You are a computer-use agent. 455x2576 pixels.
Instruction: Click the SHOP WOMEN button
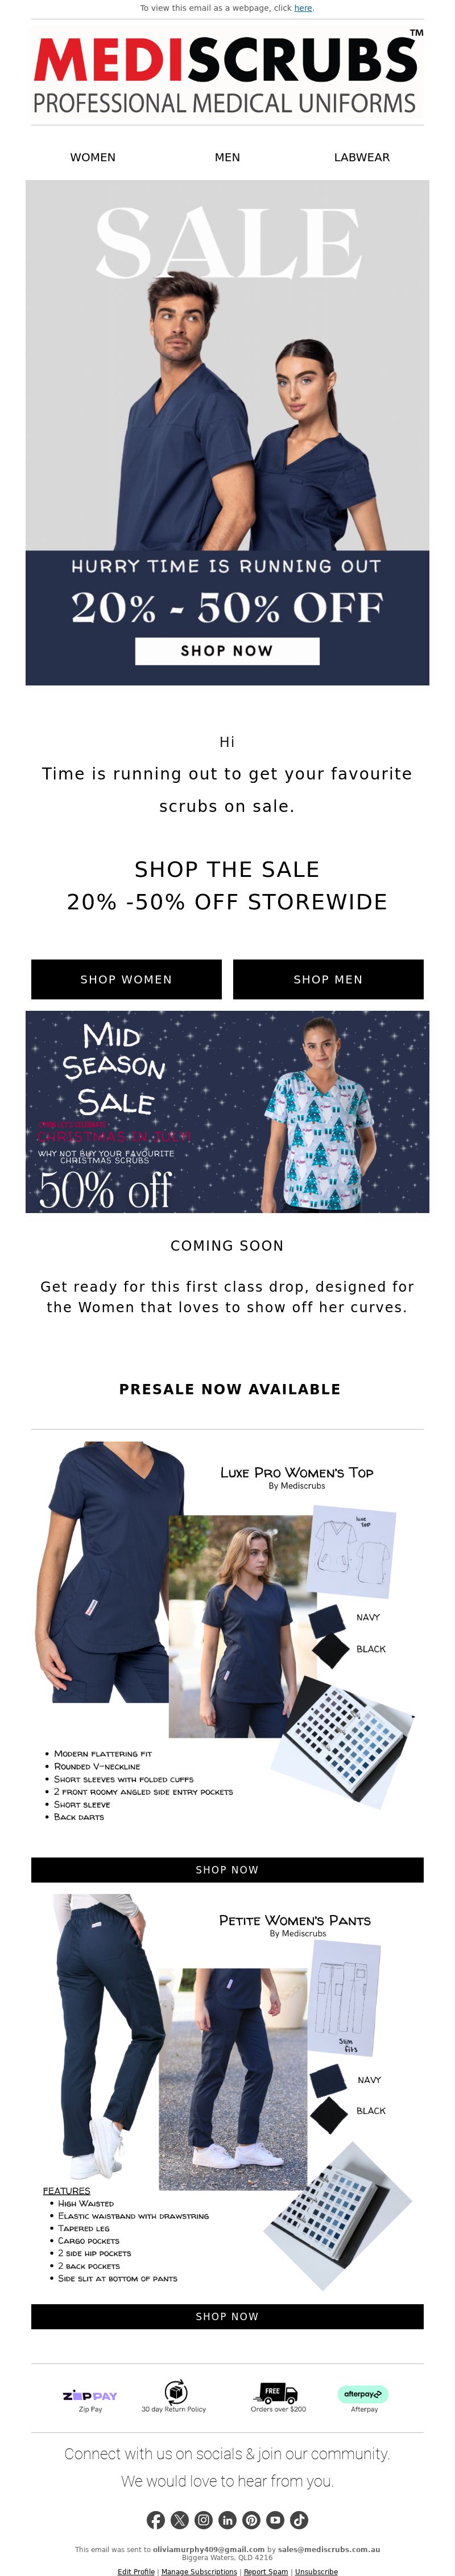tap(127, 979)
